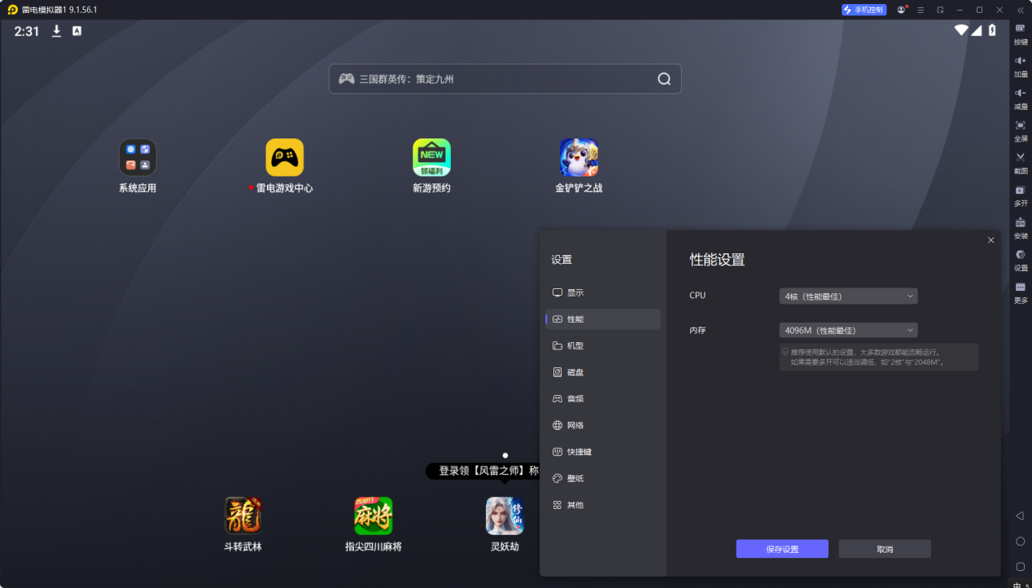Click the Android back triangle button
The image size is (1032, 588).
pos(1020,516)
